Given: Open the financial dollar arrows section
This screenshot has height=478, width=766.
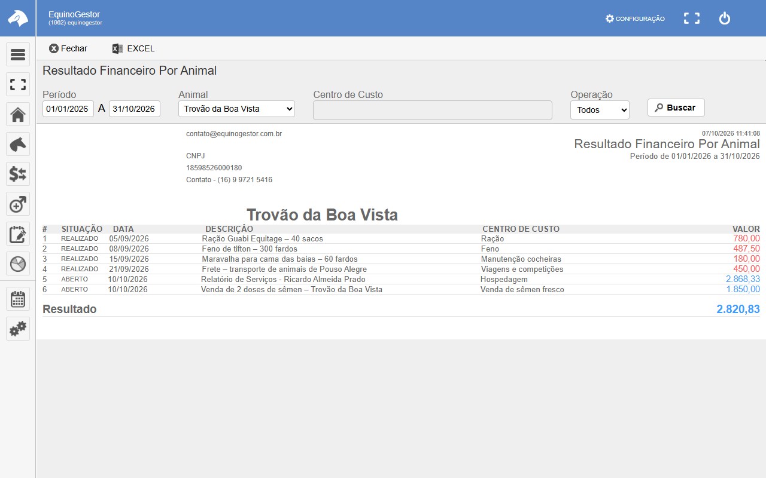Looking at the screenshot, I should pos(18,174).
